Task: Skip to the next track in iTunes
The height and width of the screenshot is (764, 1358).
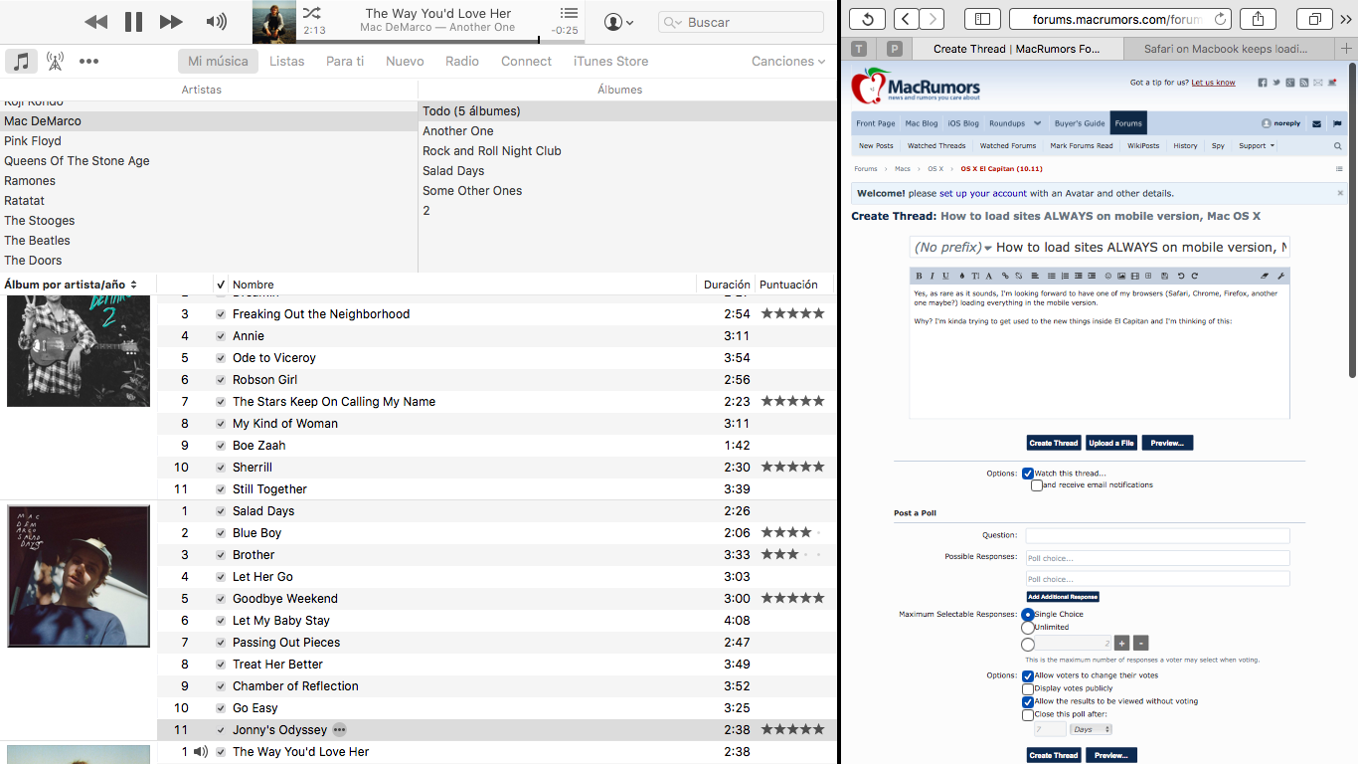Action: 171,22
